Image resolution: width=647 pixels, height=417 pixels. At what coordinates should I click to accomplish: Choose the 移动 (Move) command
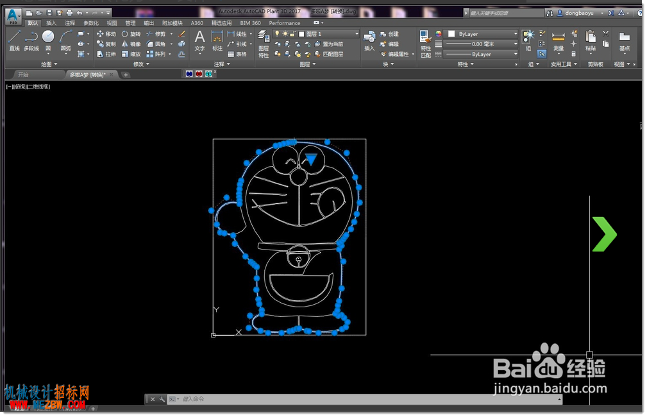pos(106,34)
